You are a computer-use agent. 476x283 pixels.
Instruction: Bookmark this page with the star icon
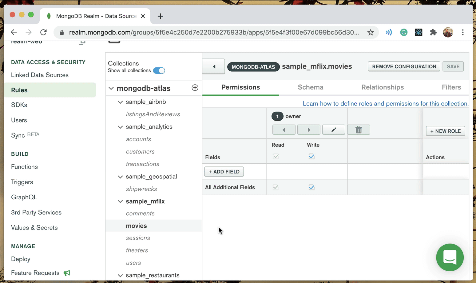point(371,32)
